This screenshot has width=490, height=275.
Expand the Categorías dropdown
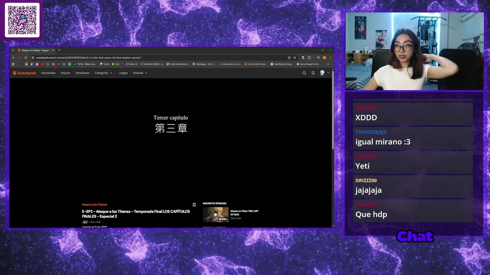point(103,73)
